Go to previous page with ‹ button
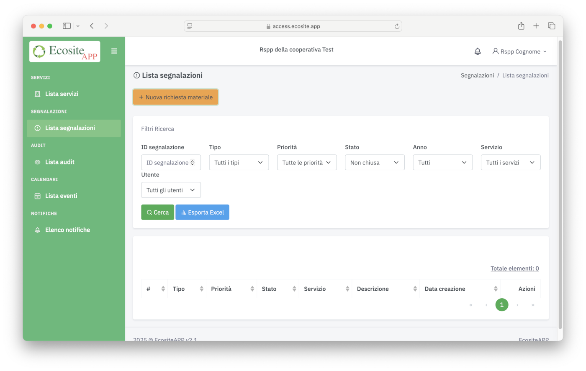 click(x=486, y=305)
